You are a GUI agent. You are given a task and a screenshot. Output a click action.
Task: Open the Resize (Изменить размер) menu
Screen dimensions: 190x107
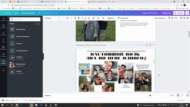coord(28,13)
